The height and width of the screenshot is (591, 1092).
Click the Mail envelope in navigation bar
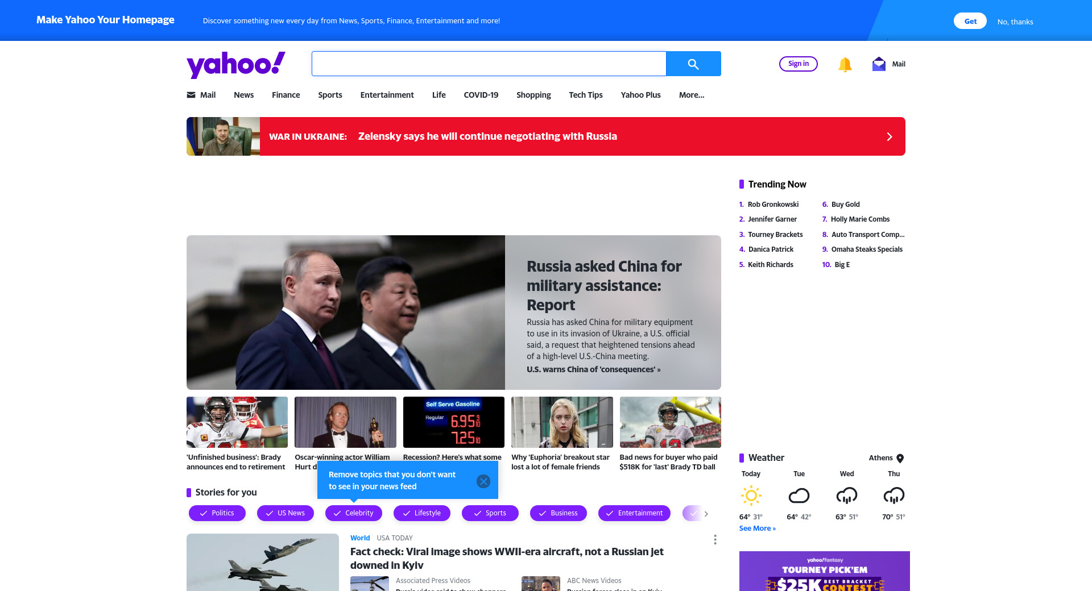point(191,95)
